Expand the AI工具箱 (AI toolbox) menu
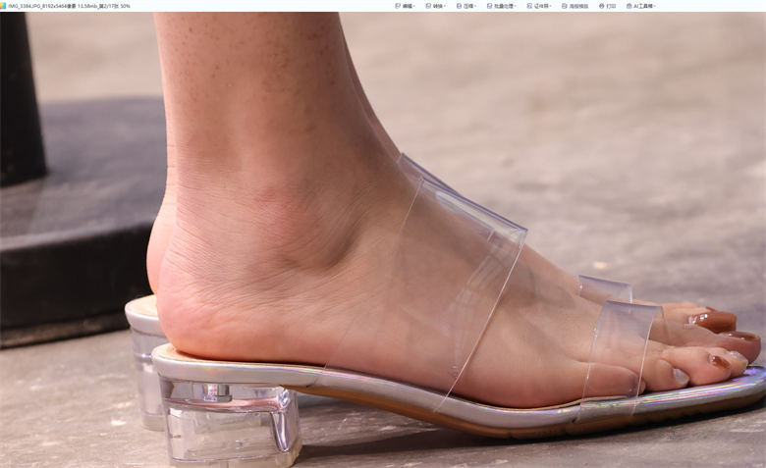The image size is (766, 468). pyautogui.click(x=641, y=6)
